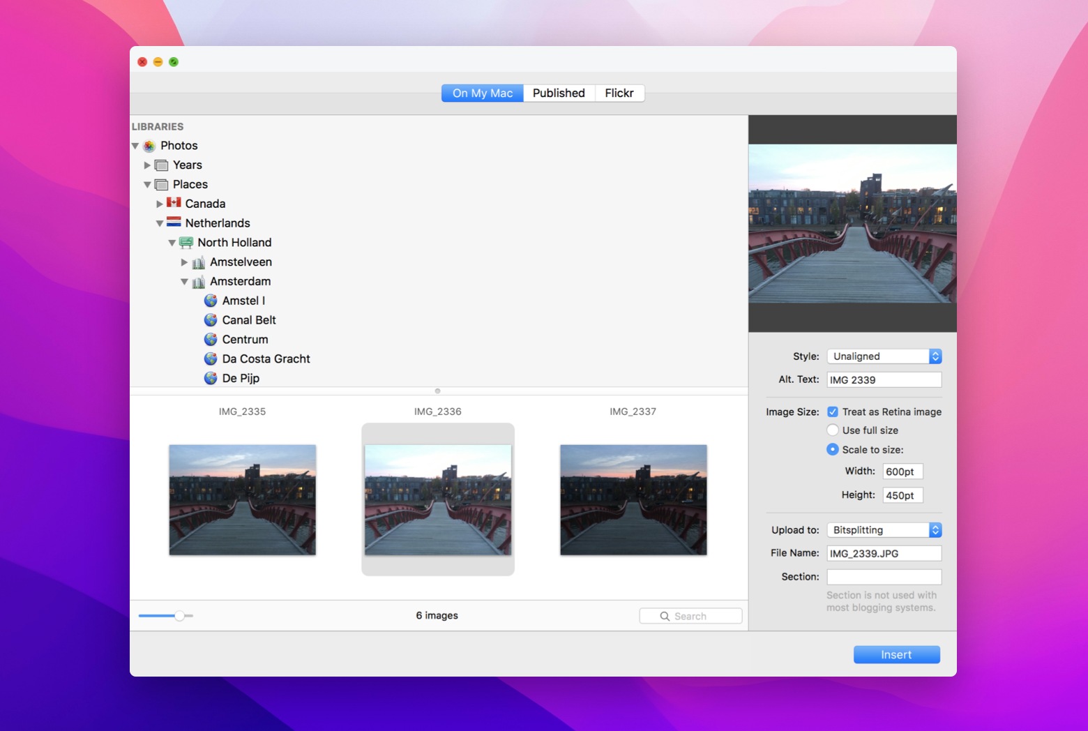Switch to the Published tab
1088x731 pixels.
[x=558, y=93]
